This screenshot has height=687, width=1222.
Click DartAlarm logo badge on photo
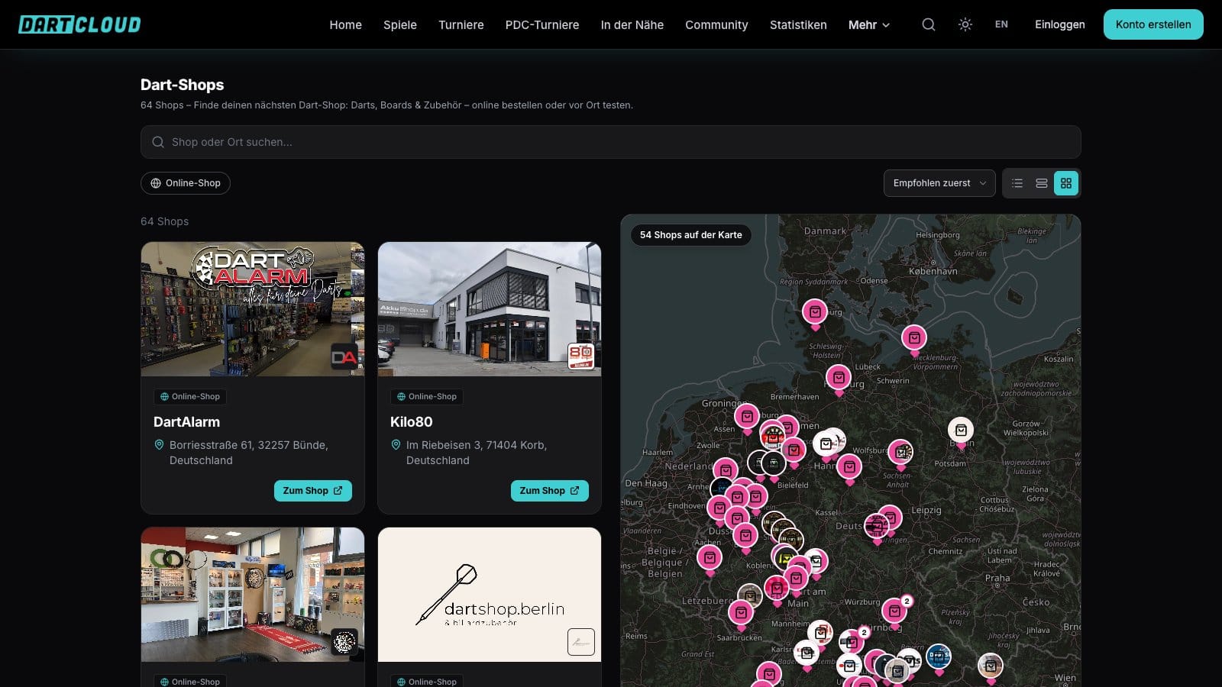[344, 356]
